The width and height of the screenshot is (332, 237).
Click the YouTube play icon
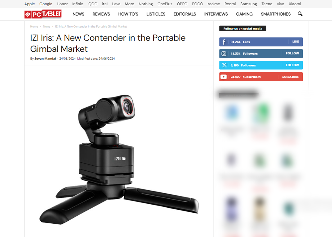click(x=223, y=77)
